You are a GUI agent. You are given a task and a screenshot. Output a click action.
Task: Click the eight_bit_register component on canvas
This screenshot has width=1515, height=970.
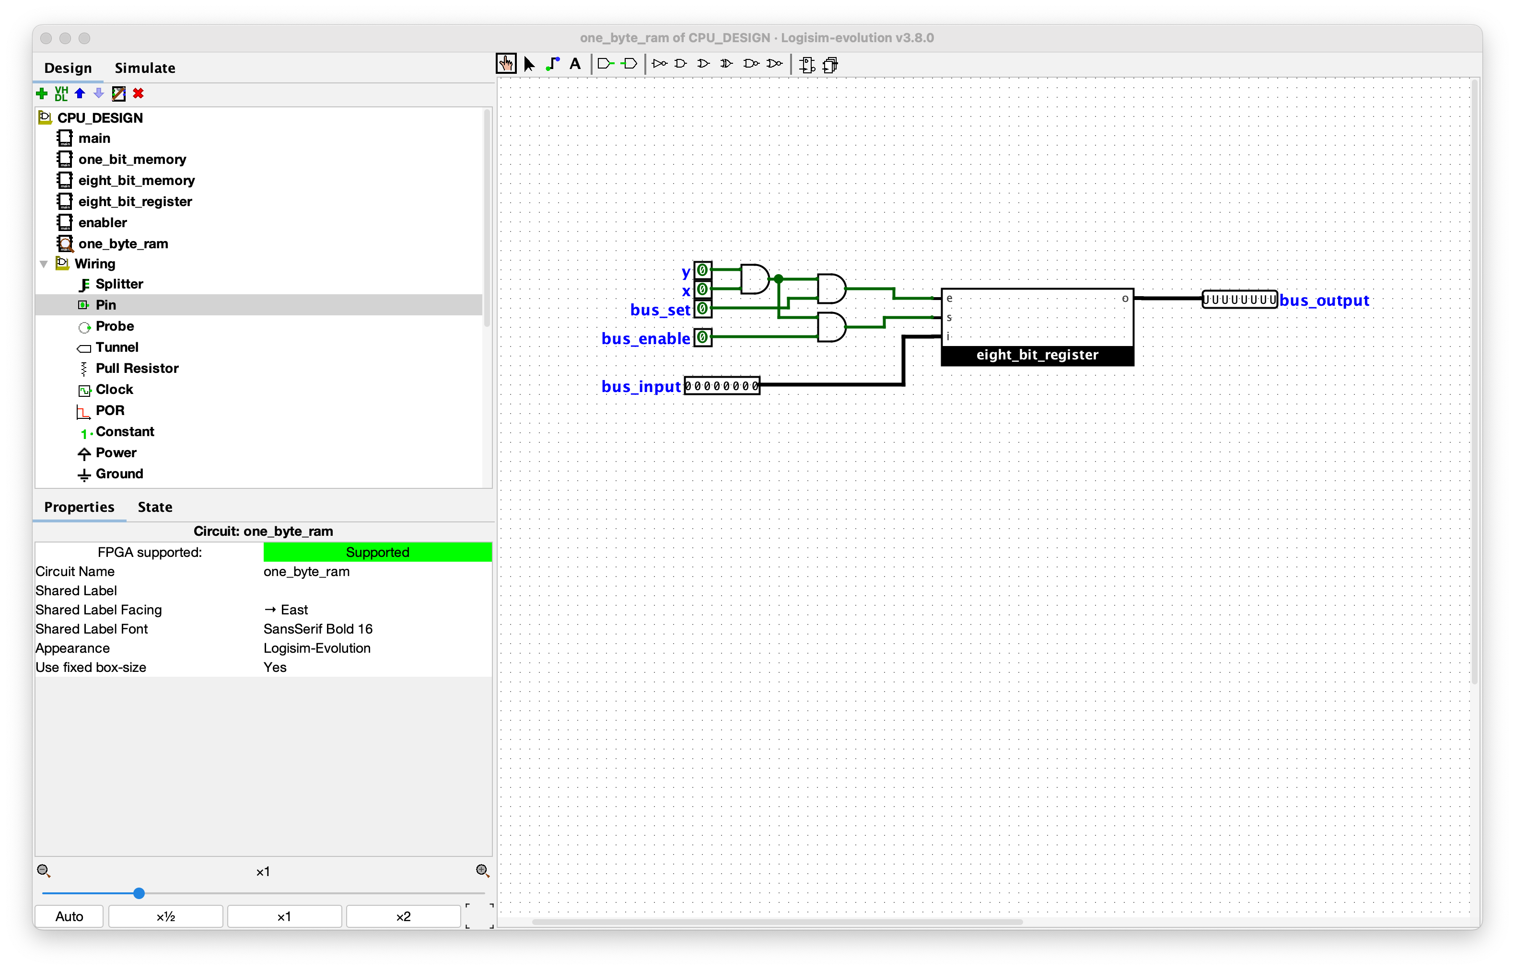(x=1037, y=327)
